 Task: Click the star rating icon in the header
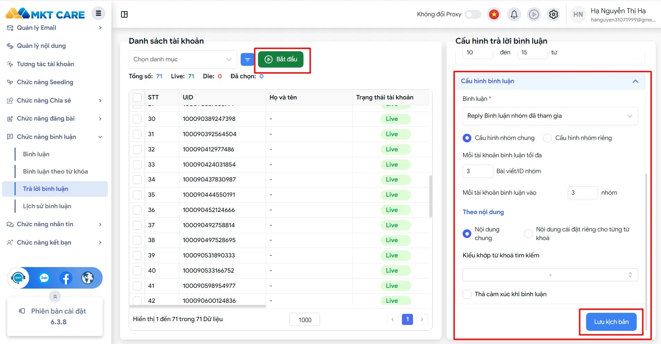click(494, 14)
